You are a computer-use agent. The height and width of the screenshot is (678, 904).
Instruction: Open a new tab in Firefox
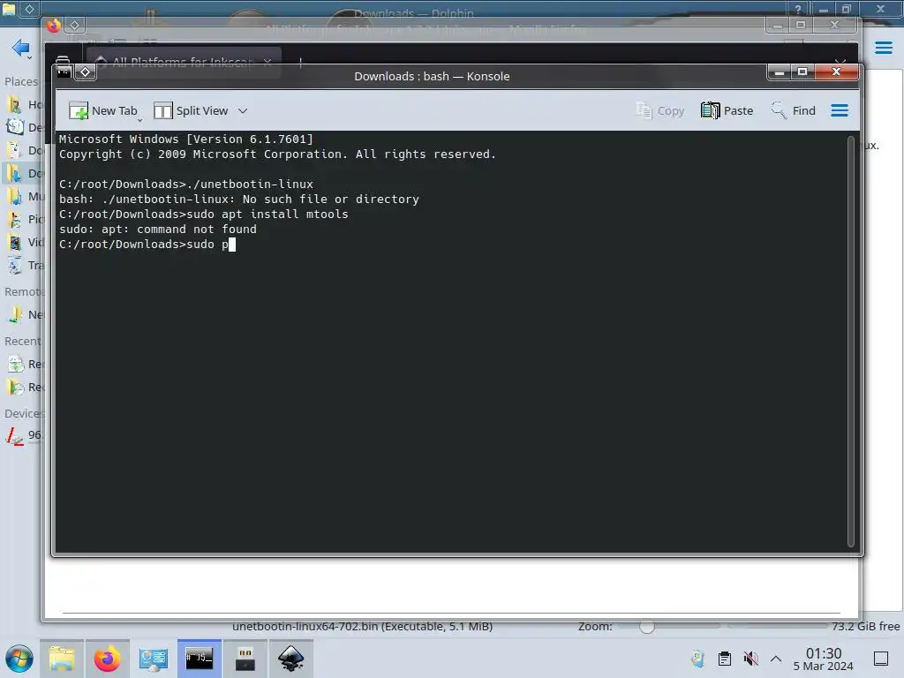(300, 63)
